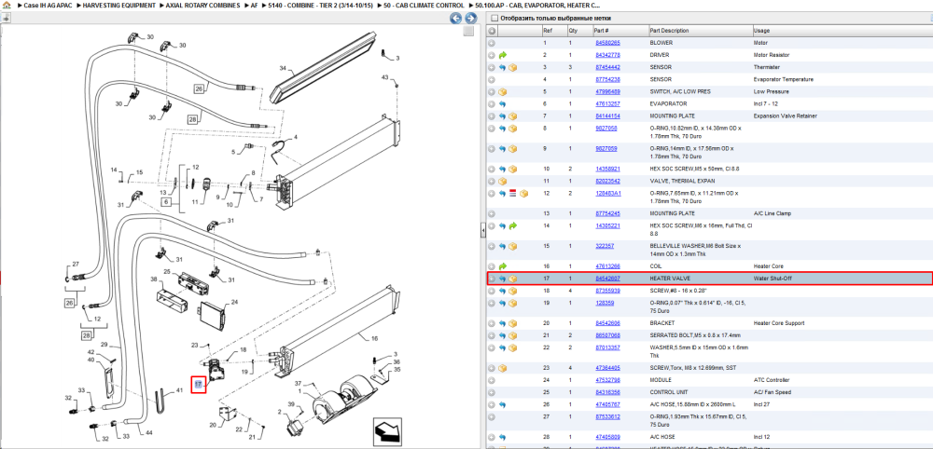Open part number link 47532798
This screenshot has height=449, width=933.
point(607,380)
